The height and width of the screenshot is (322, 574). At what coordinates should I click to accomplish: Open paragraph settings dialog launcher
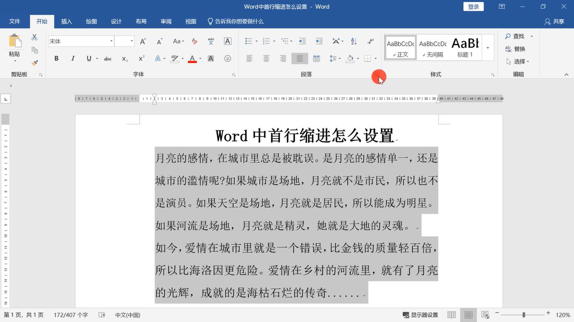pyautogui.click(x=377, y=75)
